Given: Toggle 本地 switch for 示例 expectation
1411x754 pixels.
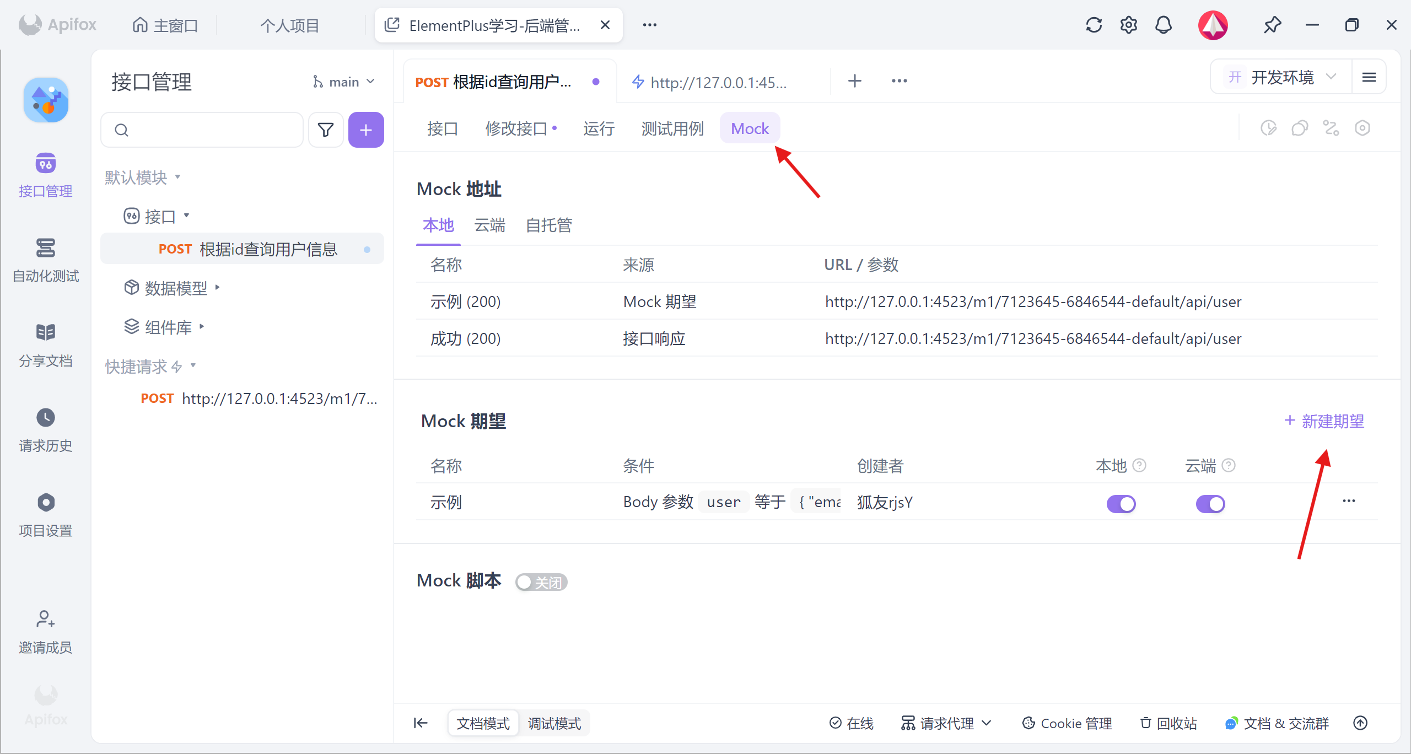Looking at the screenshot, I should click(x=1121, y=503).
